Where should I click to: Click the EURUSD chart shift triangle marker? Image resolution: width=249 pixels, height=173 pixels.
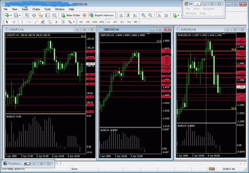click(224, 34)
